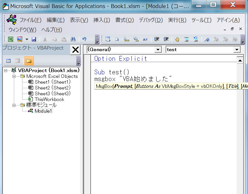Screen dimensions: 248x194
Task: Open the 実行(R) menu
Action: coord(177,20)
